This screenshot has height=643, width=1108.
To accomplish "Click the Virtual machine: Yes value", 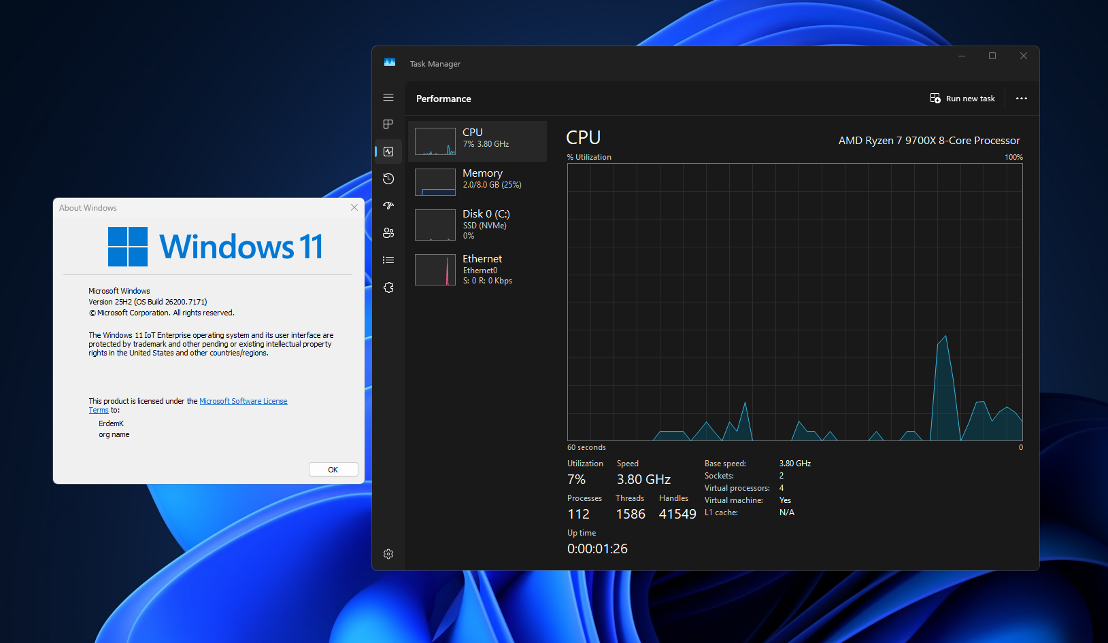I will coord(785,500).
